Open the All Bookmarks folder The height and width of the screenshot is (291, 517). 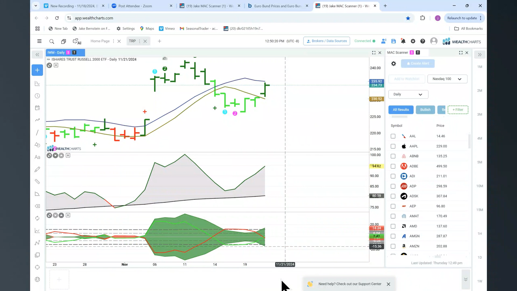[469, 29]
